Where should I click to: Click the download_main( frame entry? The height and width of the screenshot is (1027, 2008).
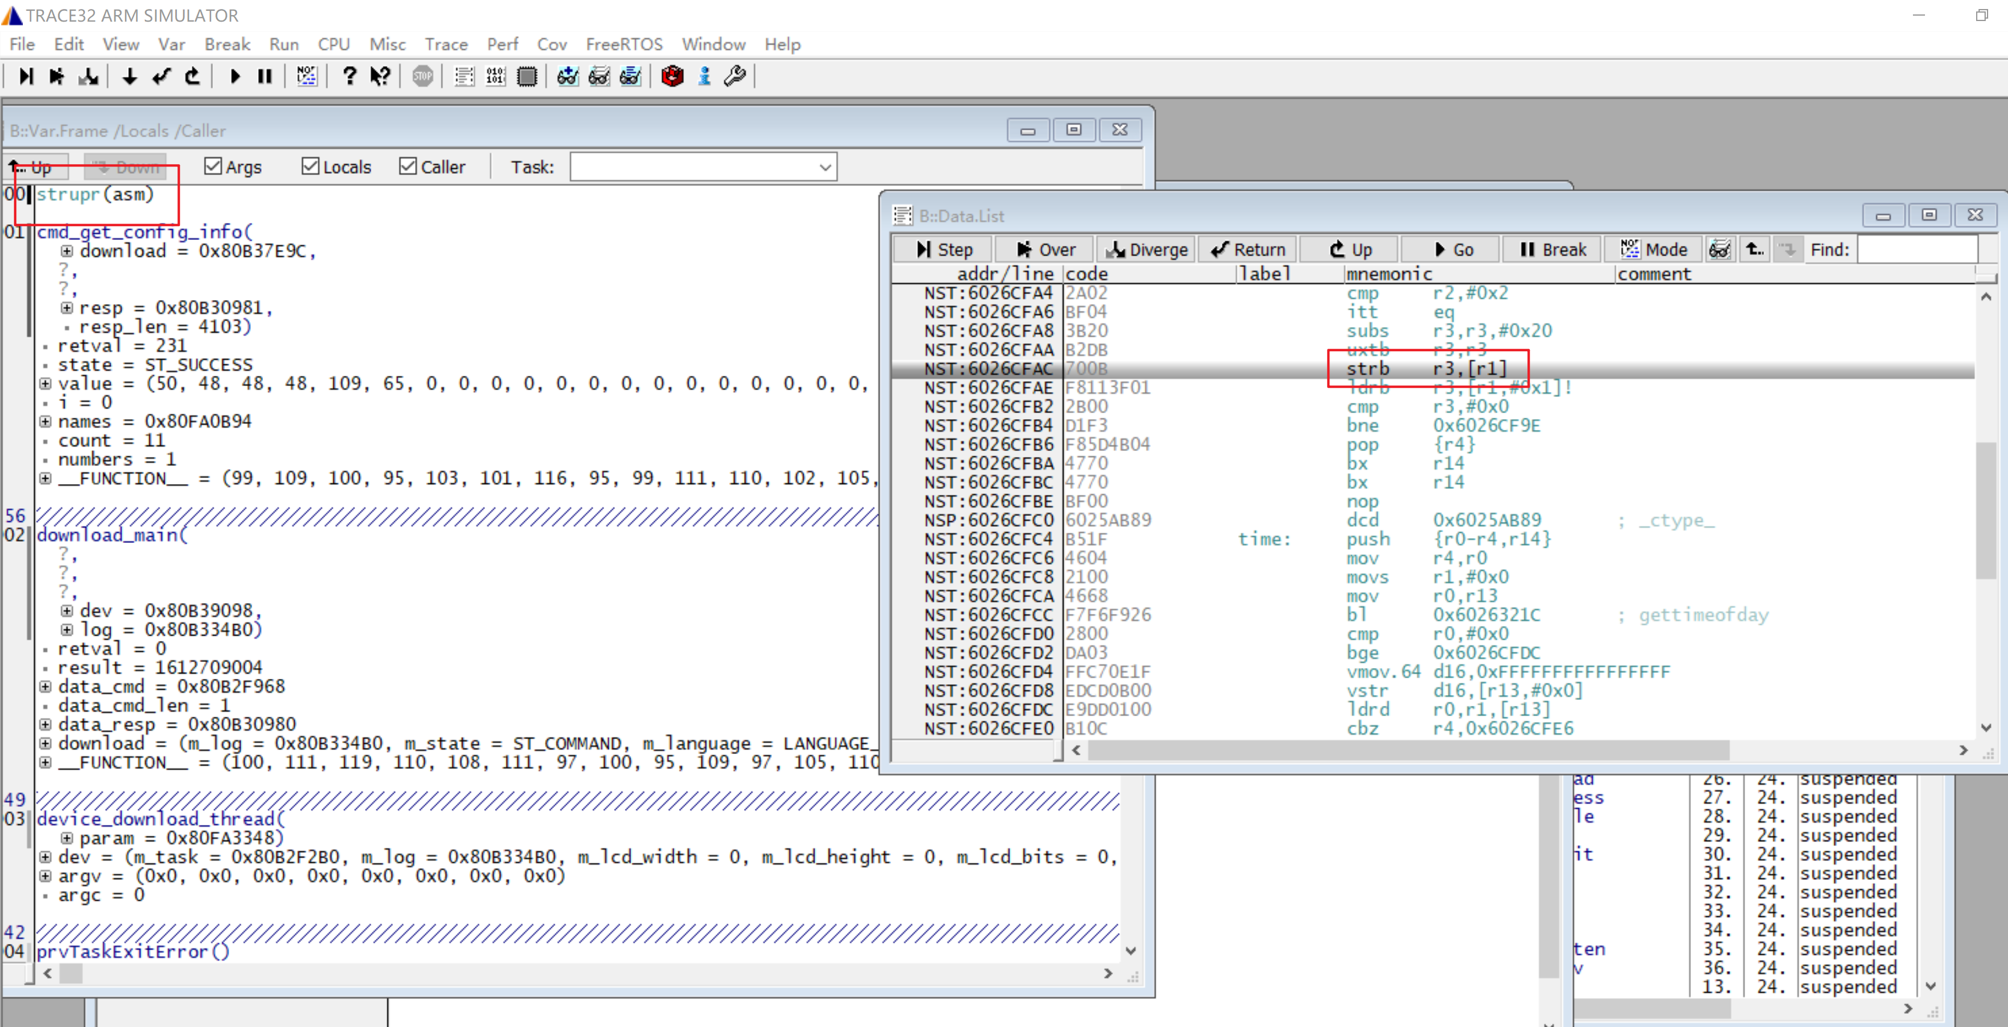pyautogui.click(x=112, y=535)
